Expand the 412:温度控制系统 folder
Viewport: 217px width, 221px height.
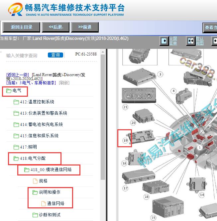[37, 102]
